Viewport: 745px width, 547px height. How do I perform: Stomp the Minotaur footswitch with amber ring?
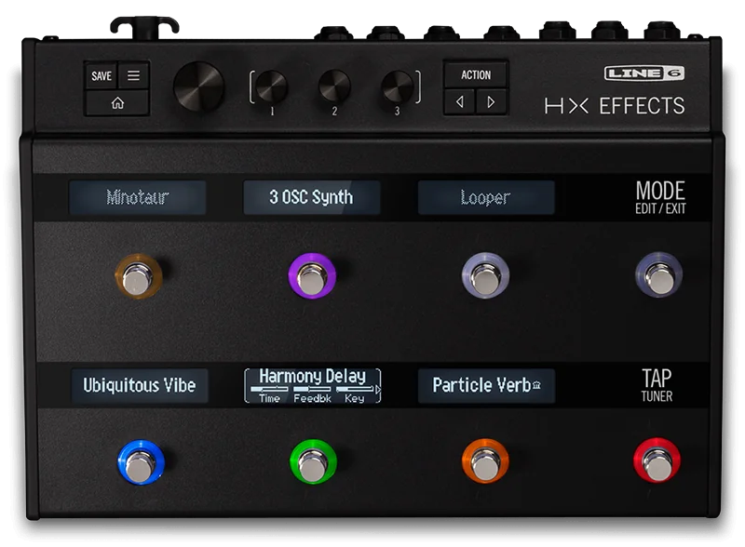click(x=138, y=276)
